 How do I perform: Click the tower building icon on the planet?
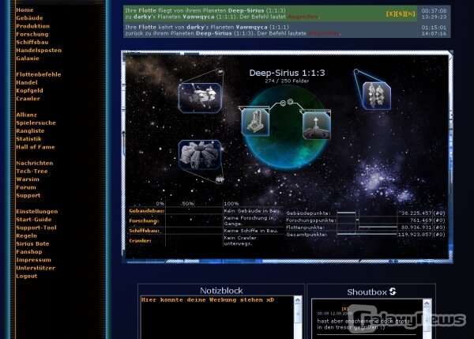(255, 122)
